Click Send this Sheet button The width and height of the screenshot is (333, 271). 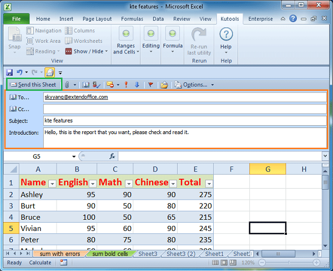pos(34,85)
